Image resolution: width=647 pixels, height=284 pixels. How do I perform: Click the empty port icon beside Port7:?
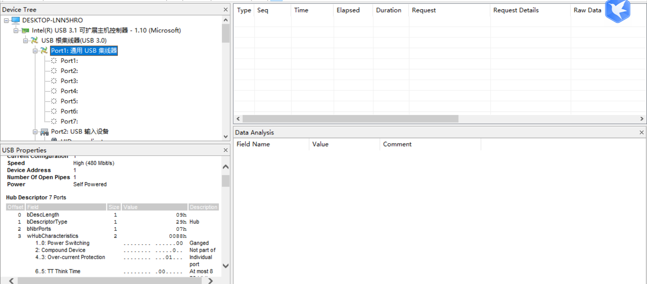(54, 121)
